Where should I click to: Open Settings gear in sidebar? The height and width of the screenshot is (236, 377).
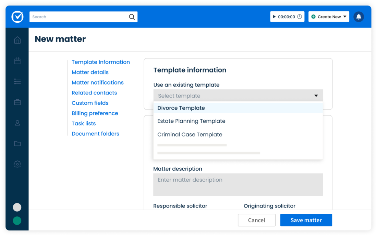point(17,164)
